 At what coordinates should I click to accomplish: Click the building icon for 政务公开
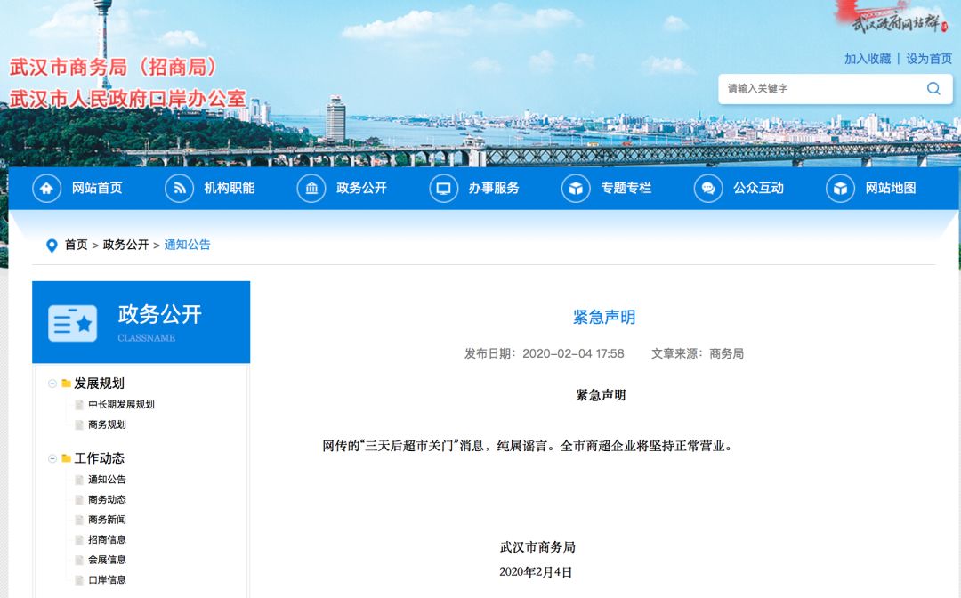tap(311, 188)
